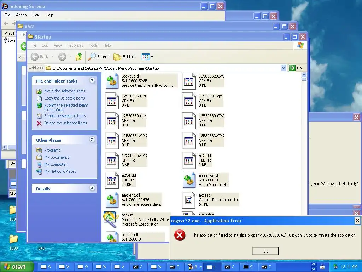Screen dimensions: 362x272
Task: Click the Go button
Action: (296, 68)
